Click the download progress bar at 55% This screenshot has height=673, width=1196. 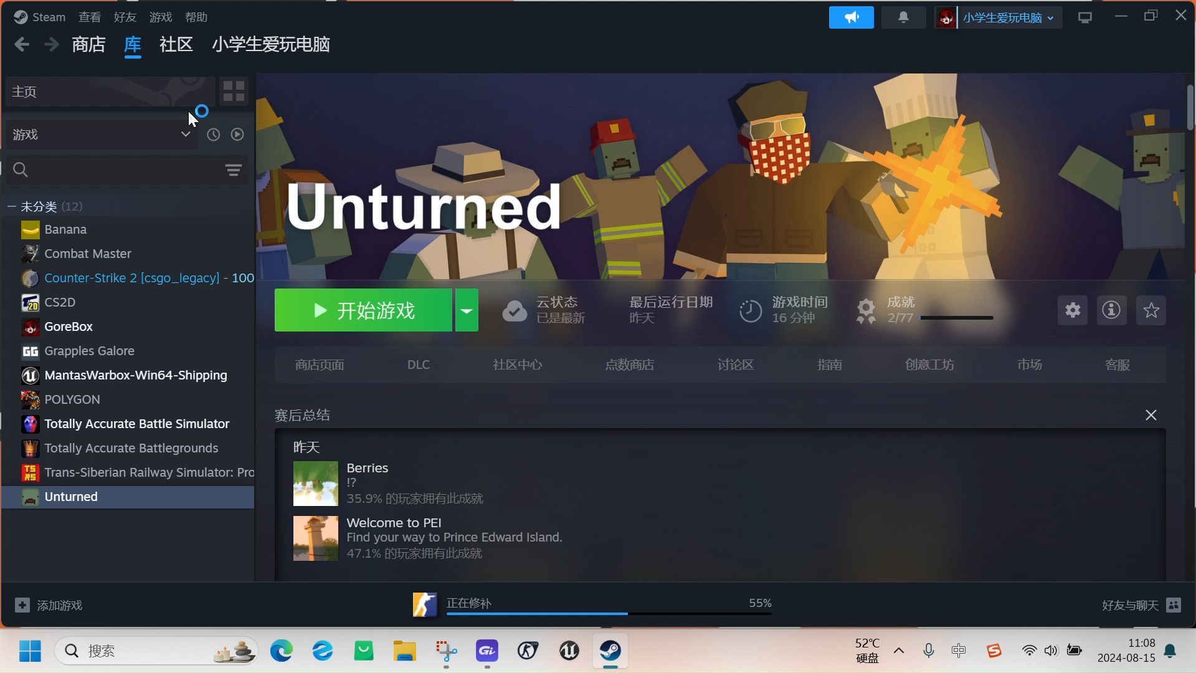608,613
